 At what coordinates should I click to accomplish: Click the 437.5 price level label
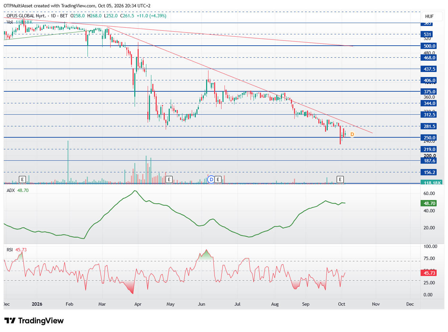429,69
